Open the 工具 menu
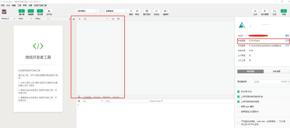The height and width of the screenshot is (128, 290). pyautogui.click(x=19, y=6)
